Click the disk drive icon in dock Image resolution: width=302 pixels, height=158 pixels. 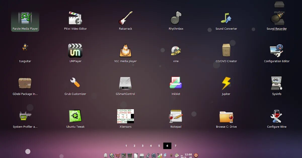(142, 155)
